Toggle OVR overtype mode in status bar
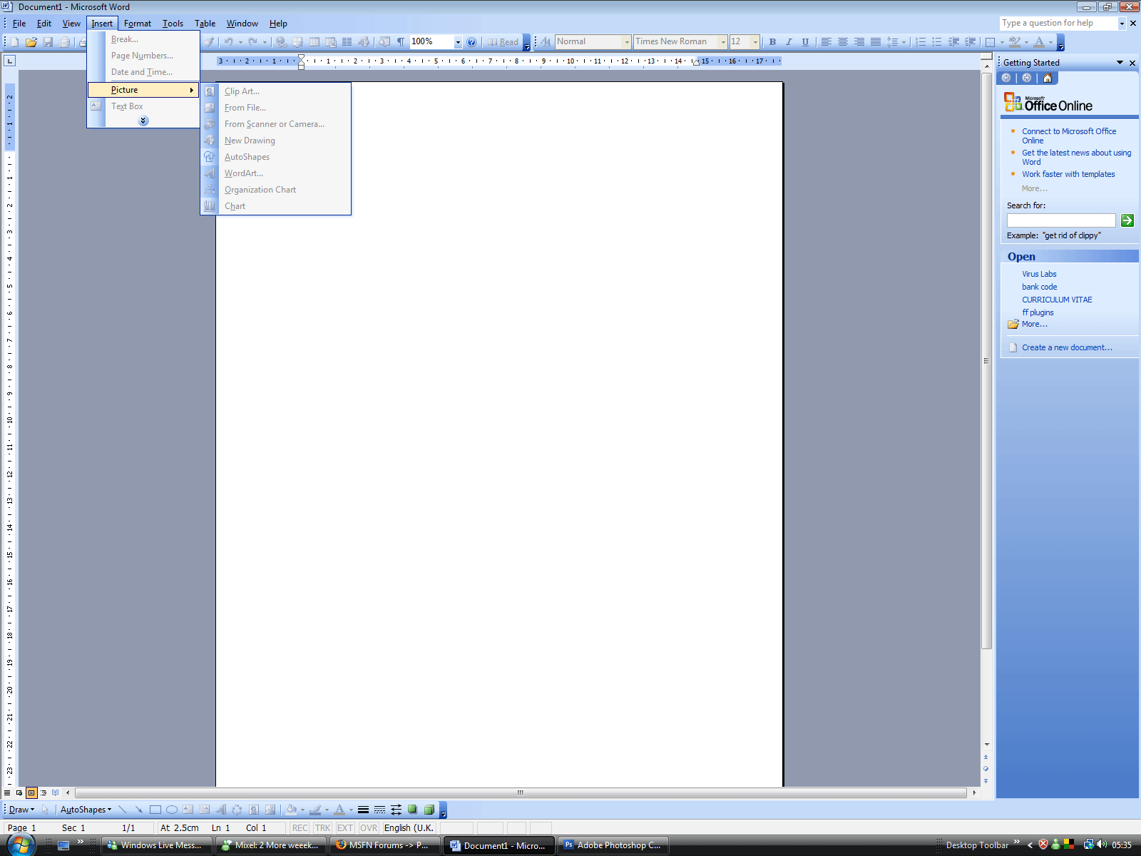1141x856 pixels. [369, 828]
